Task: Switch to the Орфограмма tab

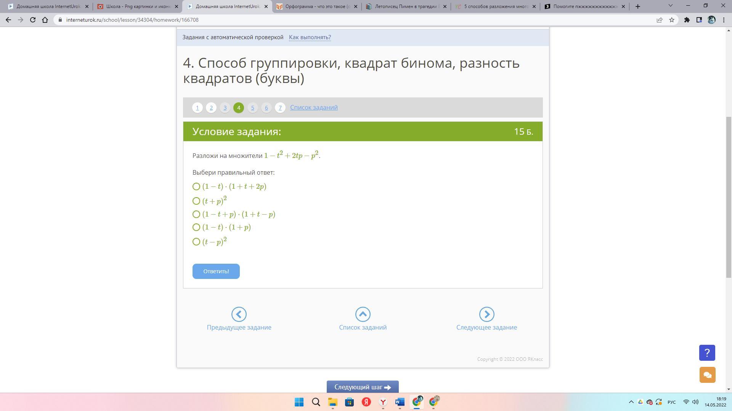Action: pyautogui.click(x=316, y=6)
